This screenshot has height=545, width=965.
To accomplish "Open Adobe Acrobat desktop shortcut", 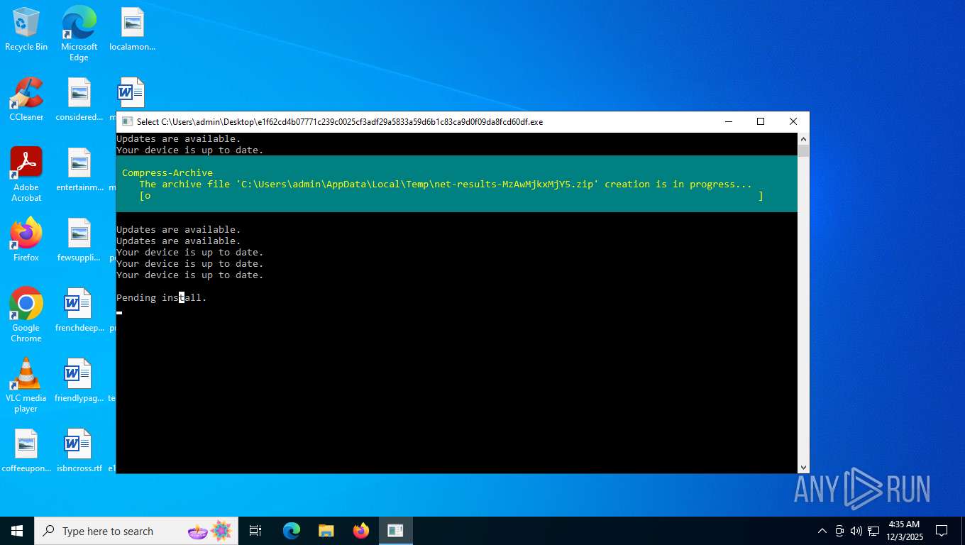I will pyautogui.click(x=26, y=175).
